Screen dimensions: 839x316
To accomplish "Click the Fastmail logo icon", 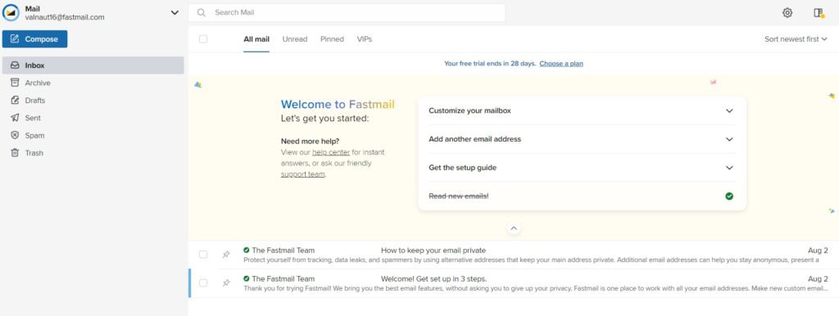I will point(11,13).
